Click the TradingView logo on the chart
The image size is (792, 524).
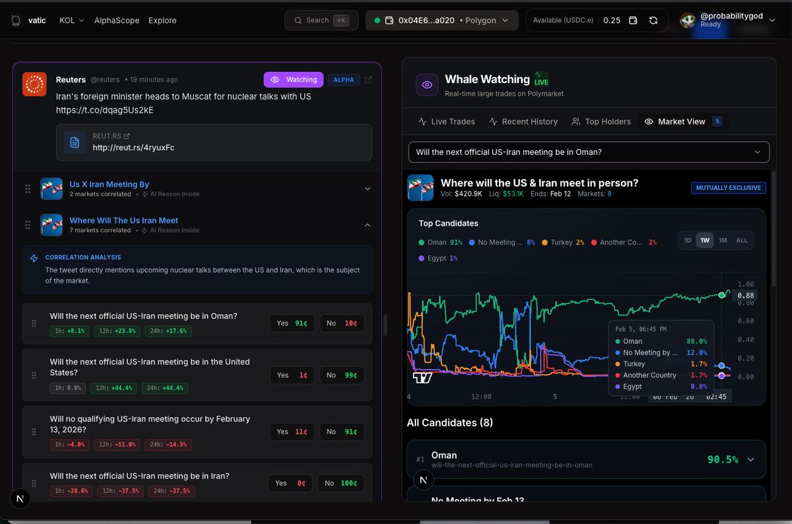tap(422, 378)
